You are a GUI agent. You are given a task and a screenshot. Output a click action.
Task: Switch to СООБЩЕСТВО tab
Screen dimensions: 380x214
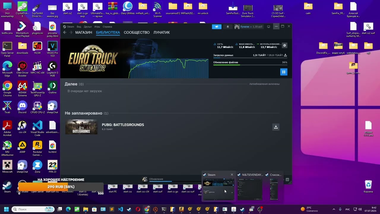[x=137, y=32]
